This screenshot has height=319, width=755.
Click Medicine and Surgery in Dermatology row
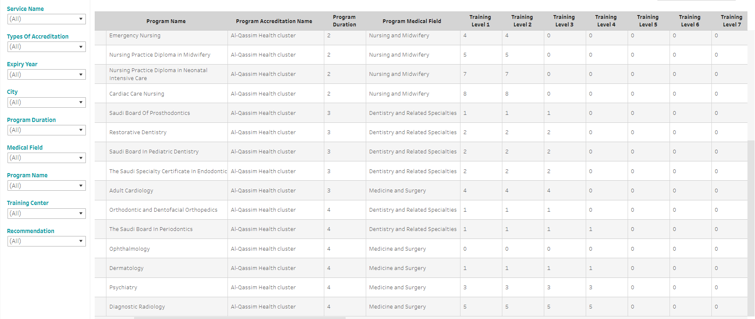point(397,268)
